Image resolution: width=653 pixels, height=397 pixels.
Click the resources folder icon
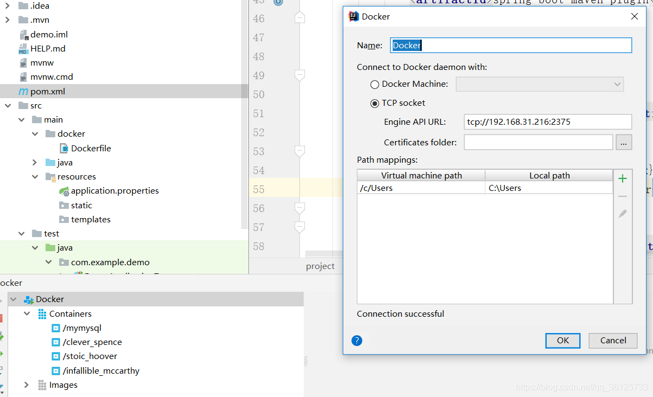[x=50, y=177]
